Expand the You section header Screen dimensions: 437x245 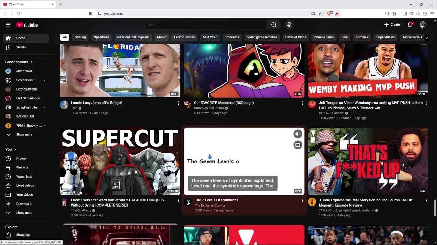point(11,149)
